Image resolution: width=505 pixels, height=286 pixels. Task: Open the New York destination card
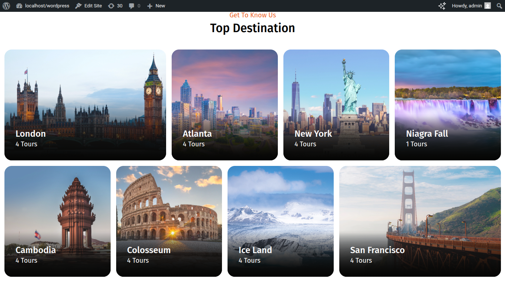tap(336, 105)
